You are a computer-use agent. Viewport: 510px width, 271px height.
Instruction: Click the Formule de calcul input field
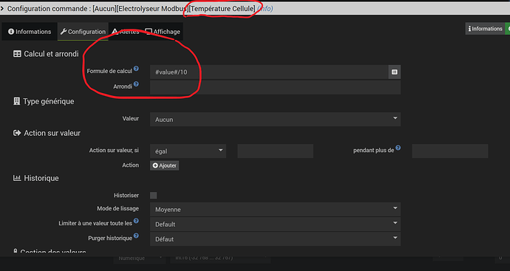pos(269,72)
